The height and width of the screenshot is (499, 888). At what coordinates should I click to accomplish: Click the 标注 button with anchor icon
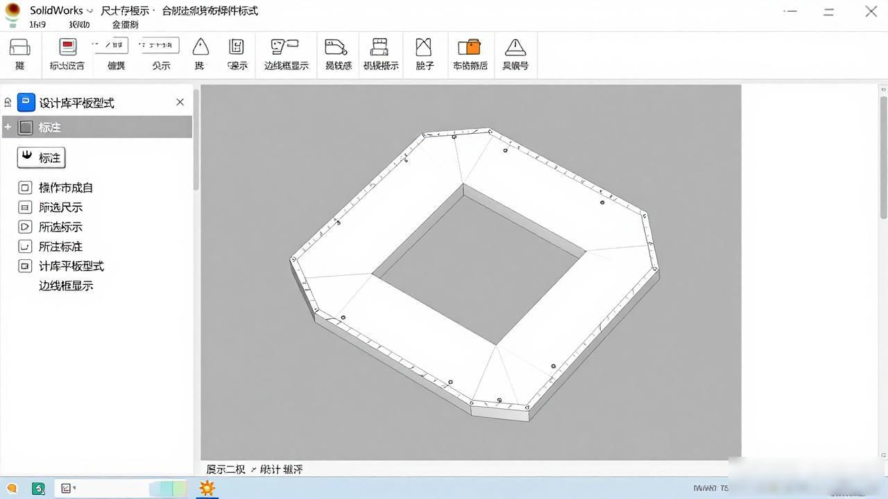pos(41,157)
